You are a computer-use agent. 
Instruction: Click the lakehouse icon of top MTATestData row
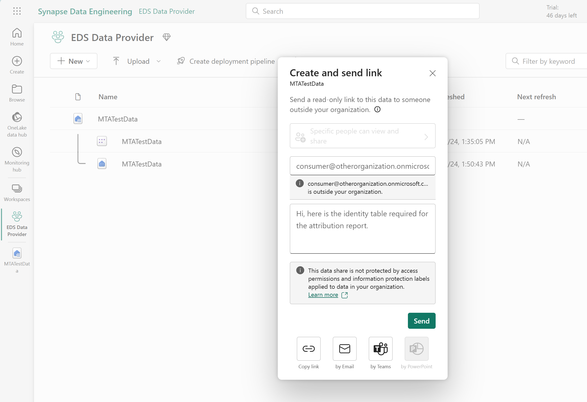point(78,118)
